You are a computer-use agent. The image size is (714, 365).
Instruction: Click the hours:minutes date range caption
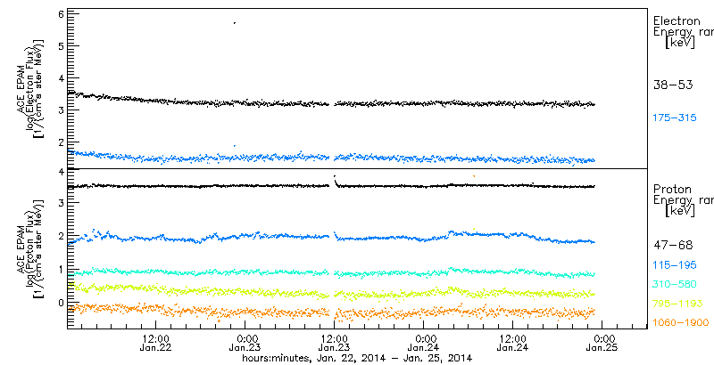(357, 358)
